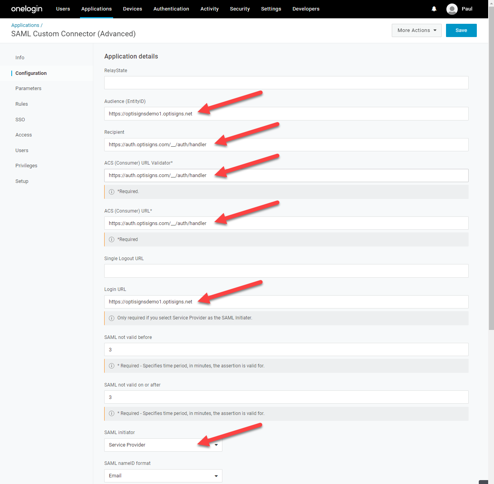Click the OneLogin logo
The image size is (494, 484).
pyautogui.click(x=27, y=9)
